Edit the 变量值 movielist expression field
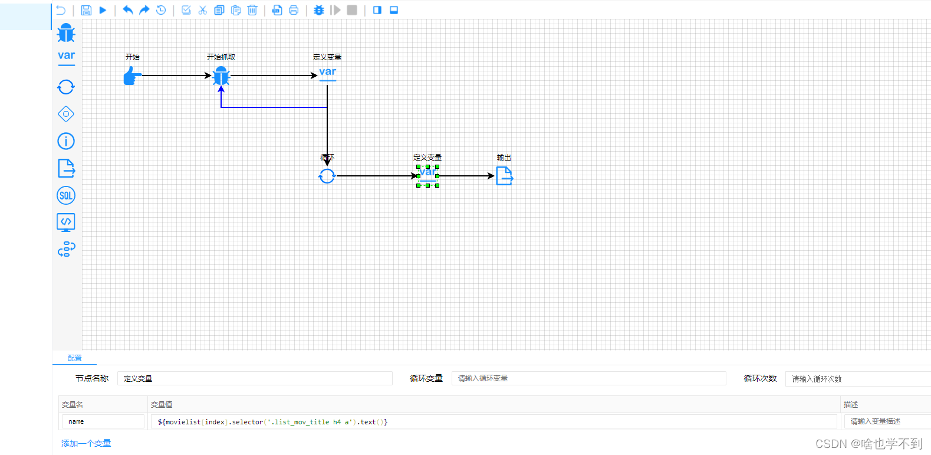The width and height of the screenshot is (931, 455). [494, 421]
